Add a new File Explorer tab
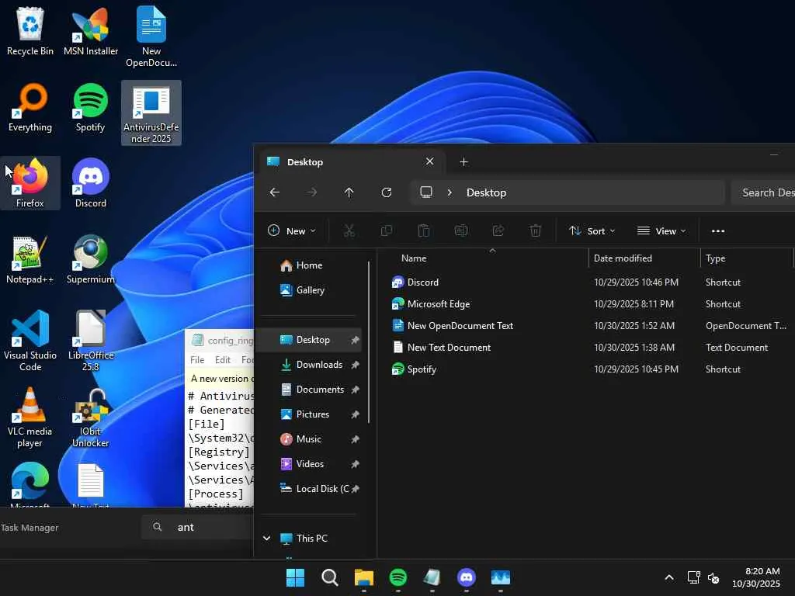Screen dimensions: 795x596 (463, 161)
